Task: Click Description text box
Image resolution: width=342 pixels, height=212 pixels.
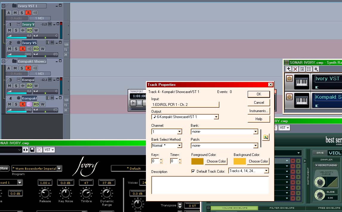Action: [210, 185]
